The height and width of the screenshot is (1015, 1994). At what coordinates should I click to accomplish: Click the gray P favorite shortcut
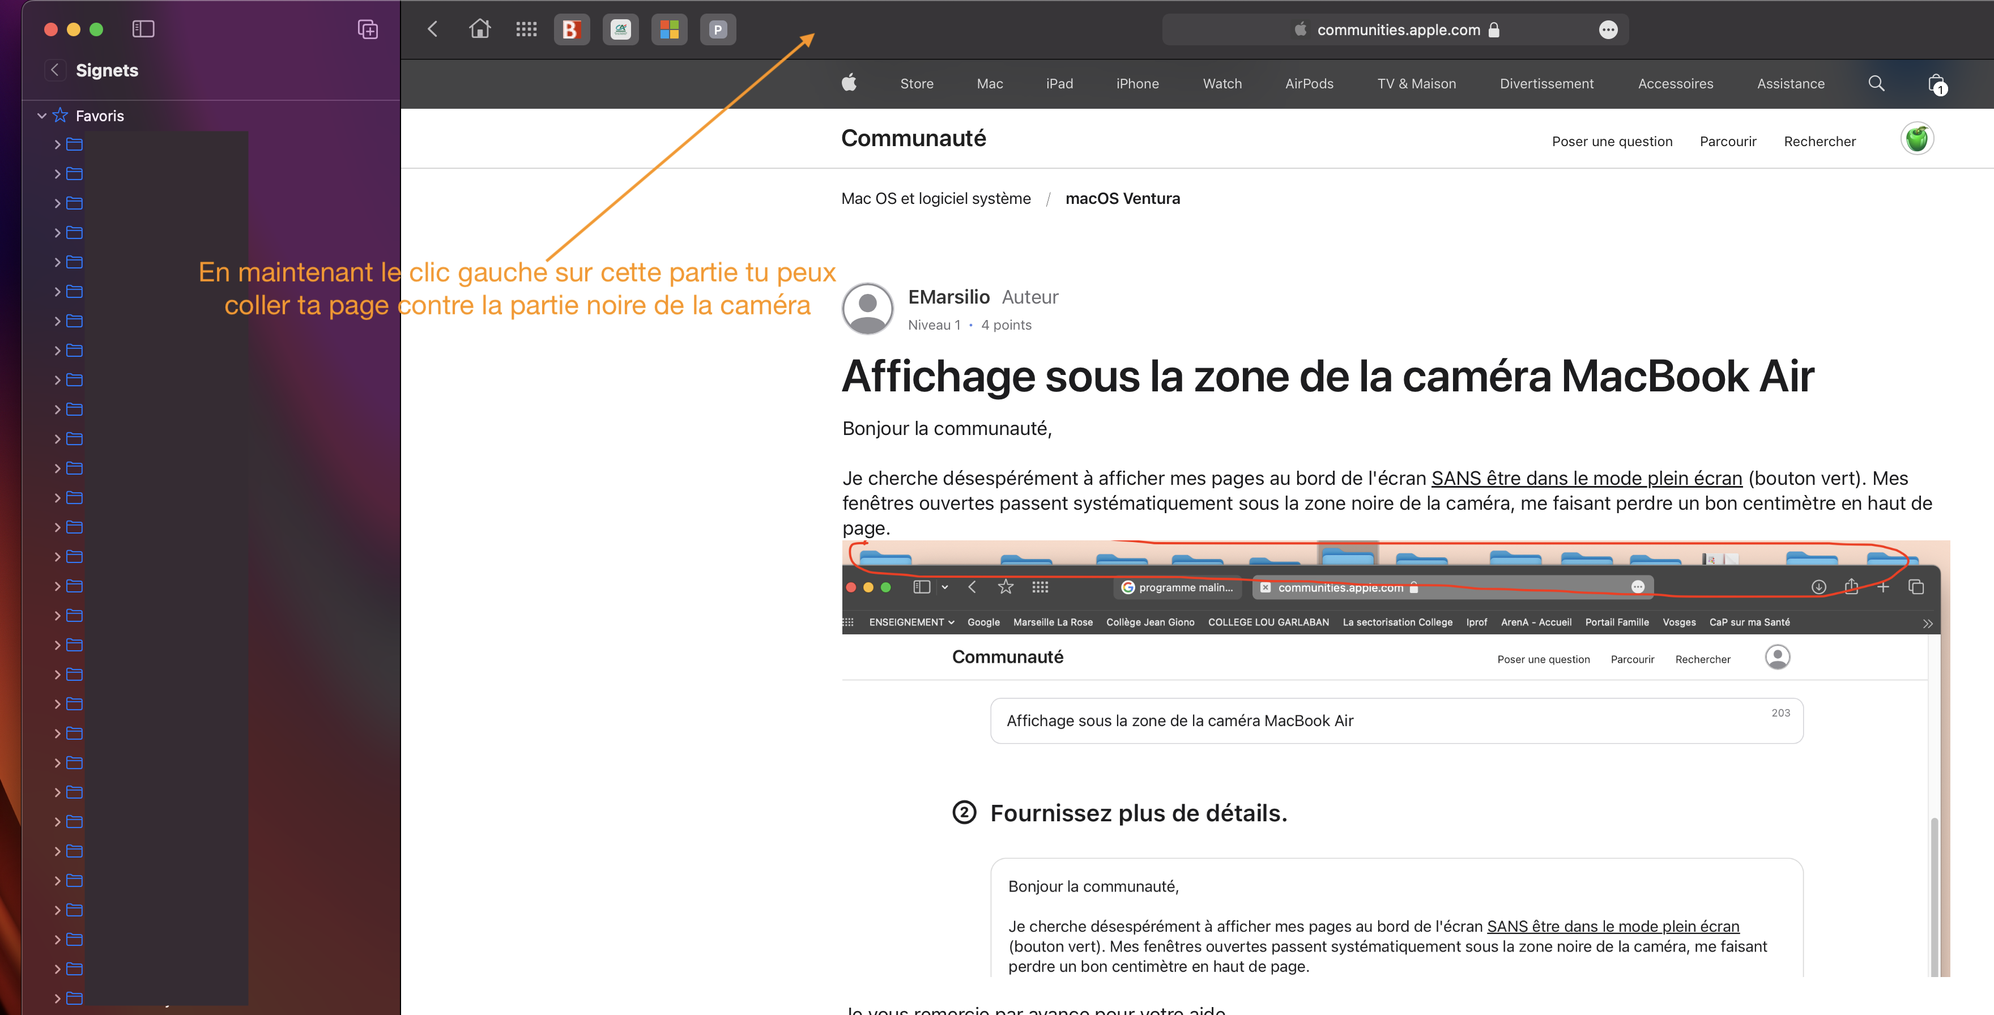(x=718, y=30)
